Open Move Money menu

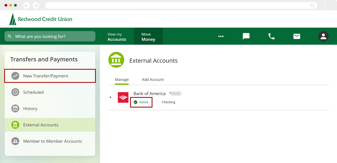click(x=148, y=37)
